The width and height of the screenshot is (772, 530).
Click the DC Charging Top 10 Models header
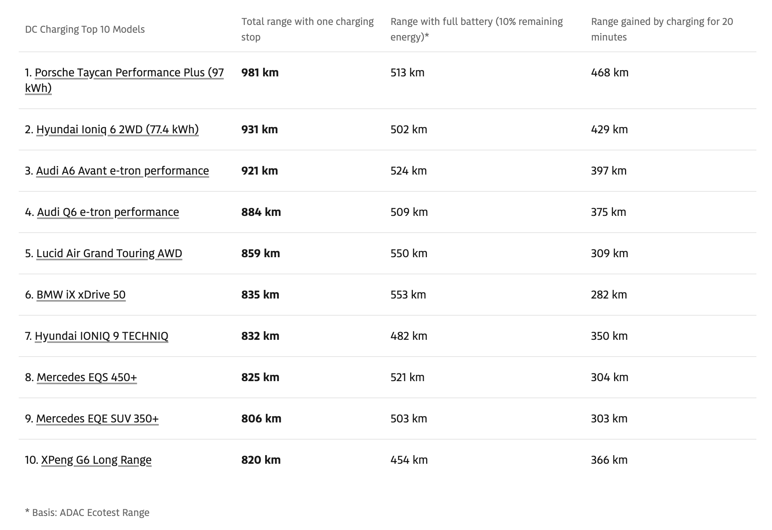85,29
